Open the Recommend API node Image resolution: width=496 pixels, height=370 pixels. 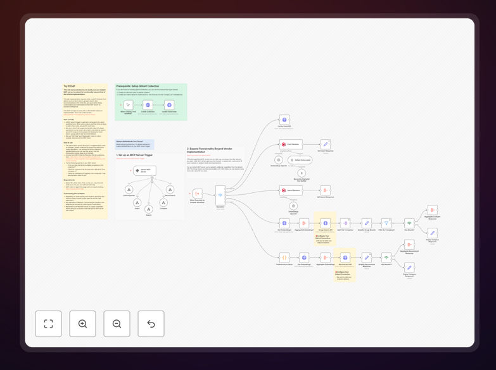point(345,258)
